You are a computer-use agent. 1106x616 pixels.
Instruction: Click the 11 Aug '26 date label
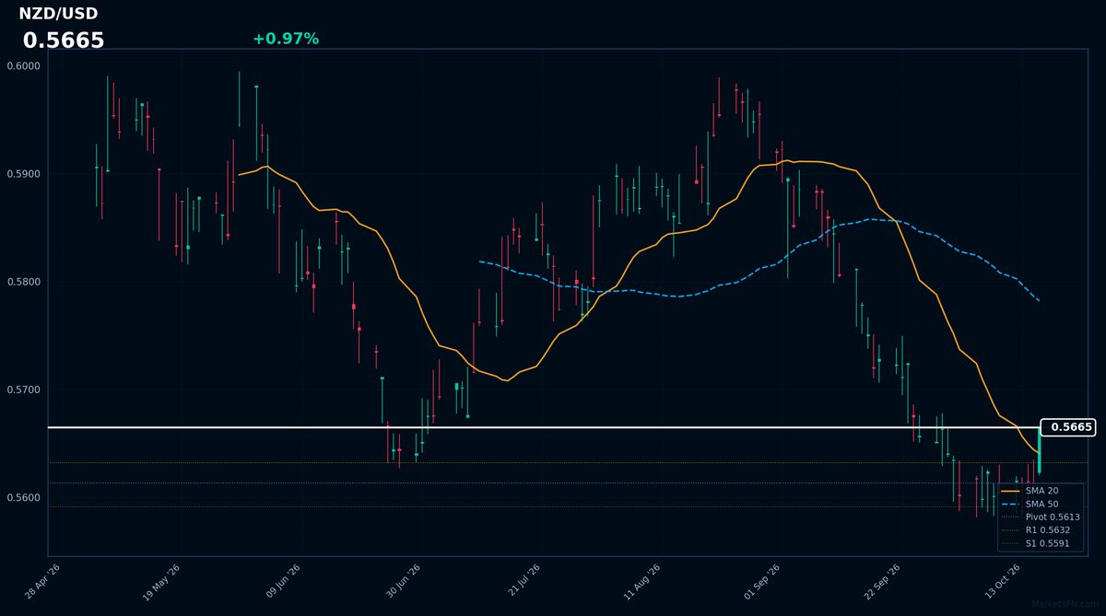[x=642, y=582]
